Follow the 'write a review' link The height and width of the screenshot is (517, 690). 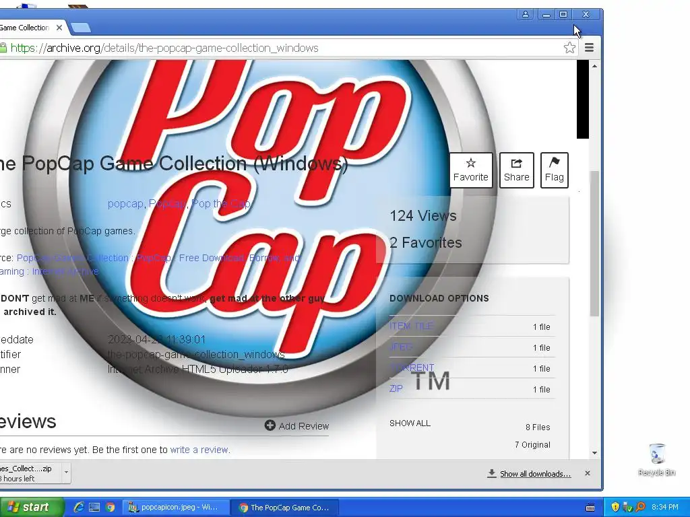click(x=199, y=450)
